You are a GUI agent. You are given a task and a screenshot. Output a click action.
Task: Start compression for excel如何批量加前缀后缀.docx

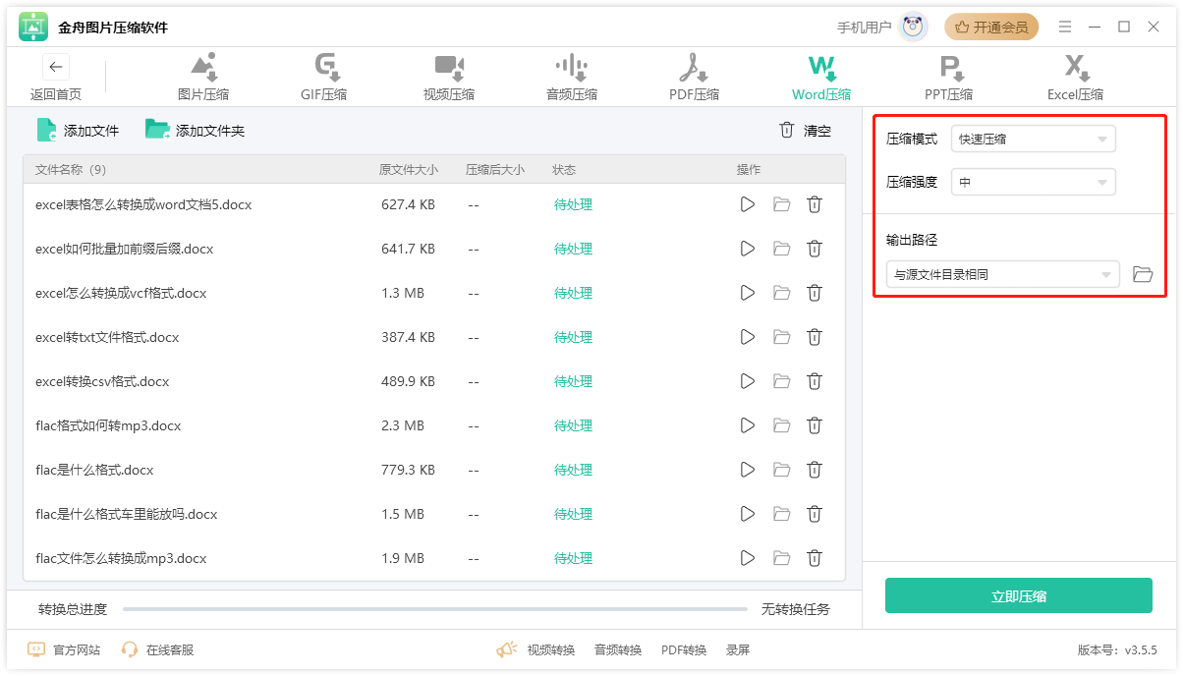748,249
